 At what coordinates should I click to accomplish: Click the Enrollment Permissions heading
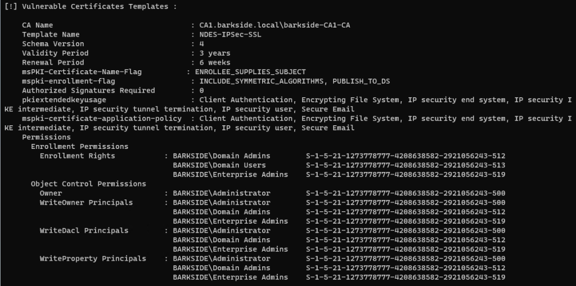coord(79,147)
